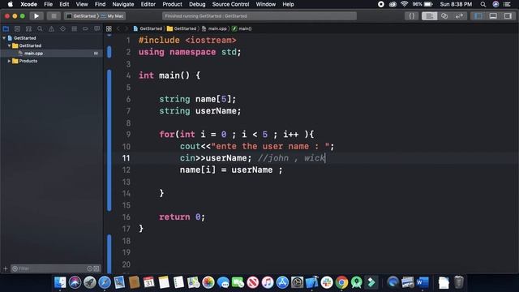
Task: Open the Report navigator speech bubble icon
Action: tap(97, 29)
